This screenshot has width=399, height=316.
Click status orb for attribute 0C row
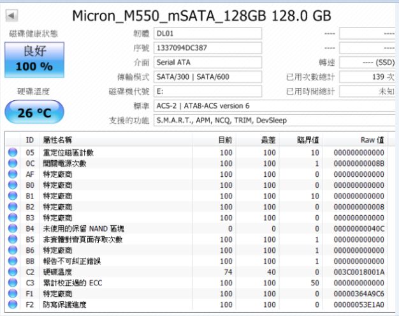point(12,163)
